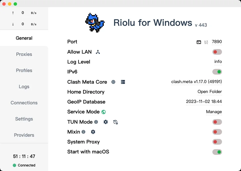
Task: Click the server icon beside Clash Meta Core
Action: tap(123, 82)
